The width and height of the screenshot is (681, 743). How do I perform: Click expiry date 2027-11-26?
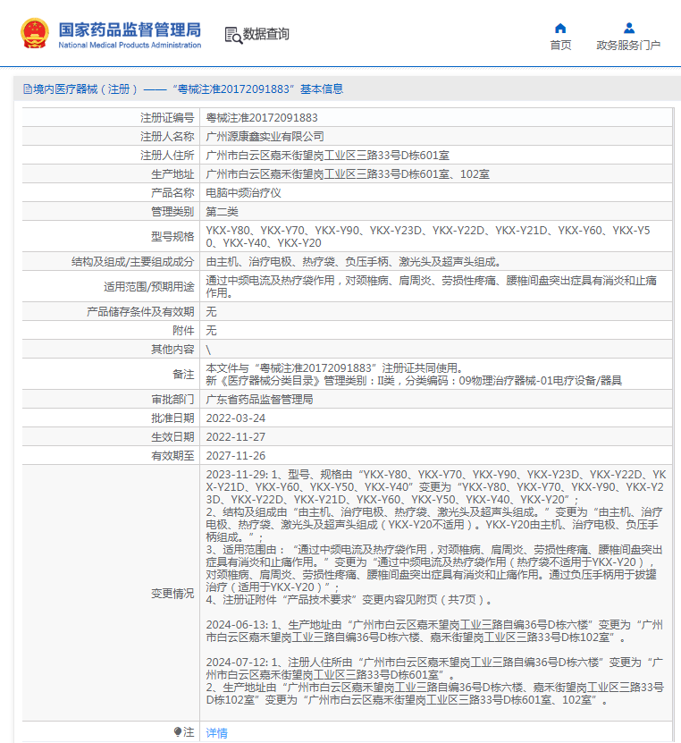coord(235,456)
